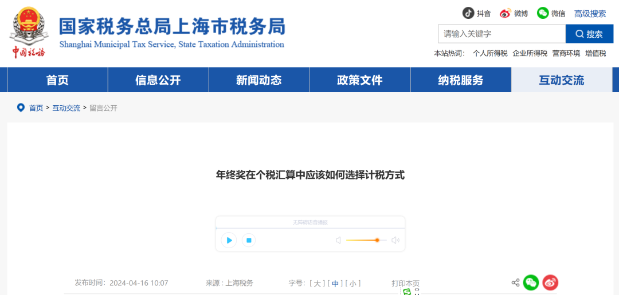Open the 信息公开 navigation tab
The width and height of the screenshot is (619, 295).
pos(158,80)
